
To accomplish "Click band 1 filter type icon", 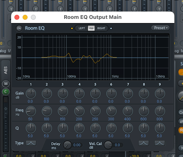I will [31, 143].
